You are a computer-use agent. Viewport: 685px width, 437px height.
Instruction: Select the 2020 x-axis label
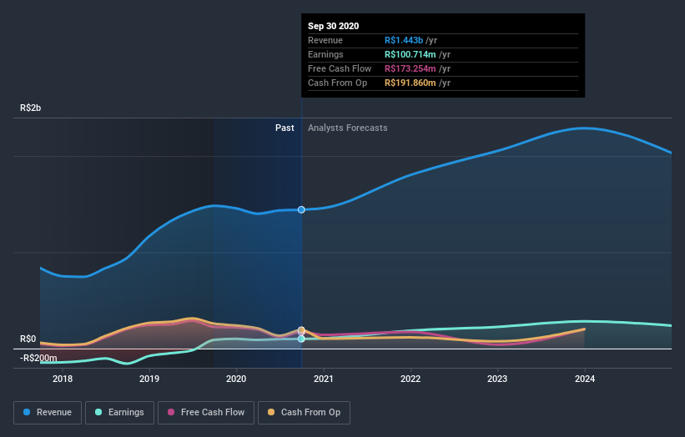click(236, 379)
